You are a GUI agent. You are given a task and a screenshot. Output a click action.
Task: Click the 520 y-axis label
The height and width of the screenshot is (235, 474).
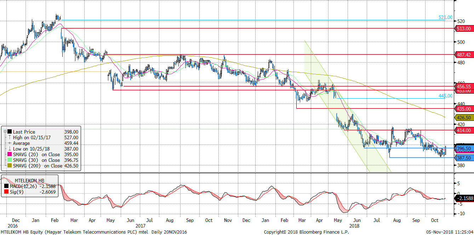click(x=461, y=21)
